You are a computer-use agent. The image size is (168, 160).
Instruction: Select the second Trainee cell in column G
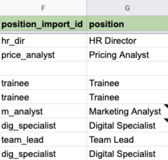(127, 97)
